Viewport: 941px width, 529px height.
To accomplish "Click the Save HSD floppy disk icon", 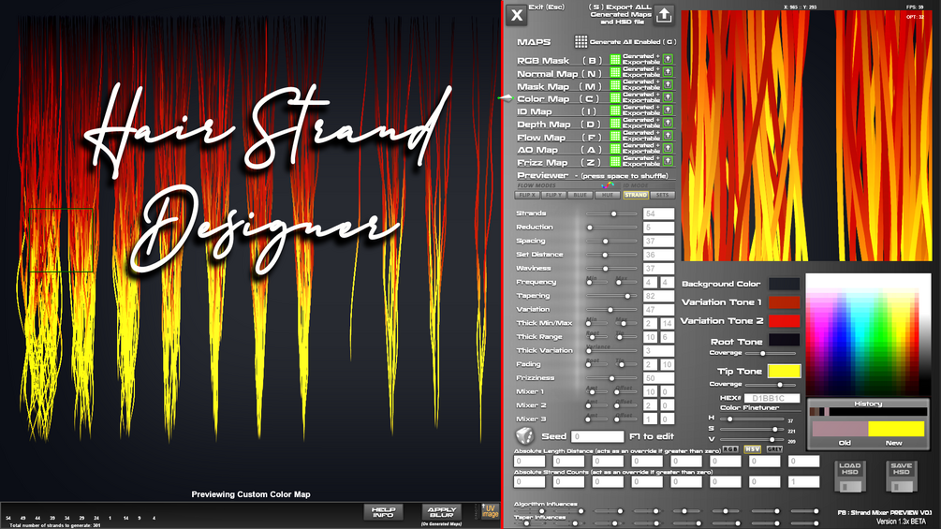I will 901,477.
